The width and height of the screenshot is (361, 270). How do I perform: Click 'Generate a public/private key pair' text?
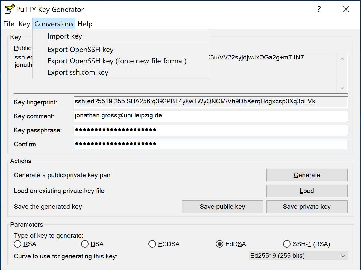[x=62, y=175]
